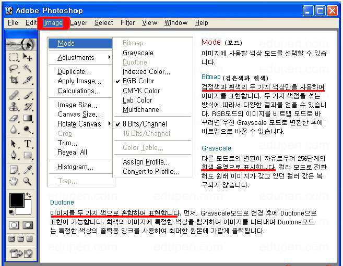The width and height of the screenshot is (343, 266).
Task: Select the Eyedropper tool
Action: coord(27,170)
